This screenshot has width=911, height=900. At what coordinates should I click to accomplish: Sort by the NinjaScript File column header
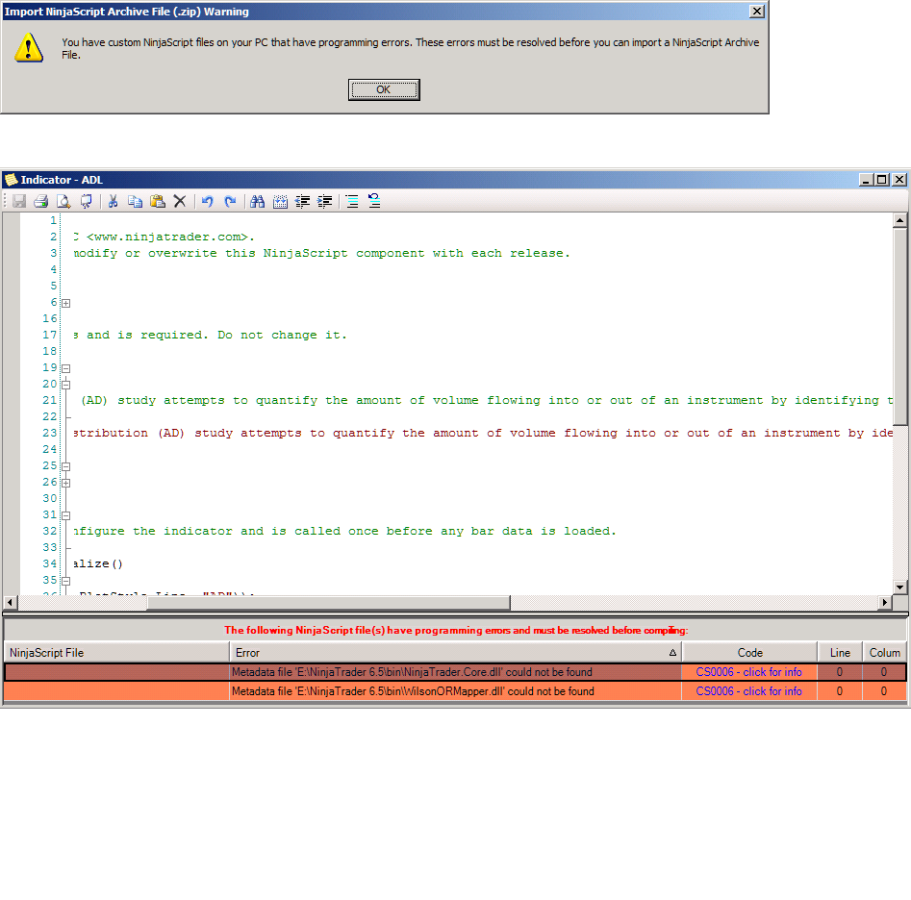116,653
